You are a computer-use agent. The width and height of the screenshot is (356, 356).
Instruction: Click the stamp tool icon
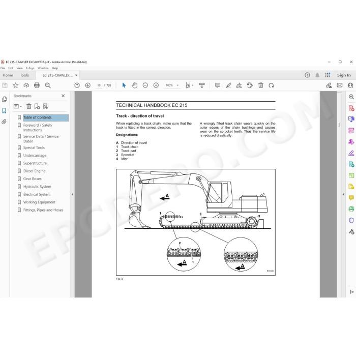[x=250, y=85]
